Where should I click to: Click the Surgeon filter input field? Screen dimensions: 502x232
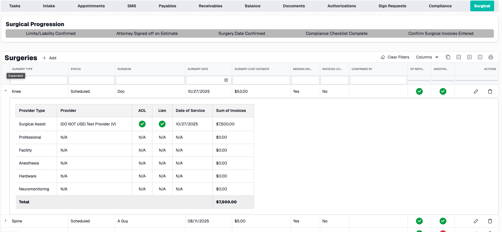point(150,80)
